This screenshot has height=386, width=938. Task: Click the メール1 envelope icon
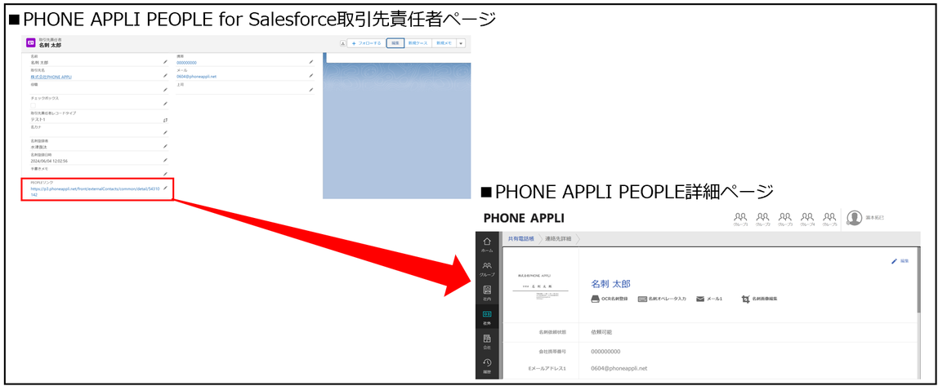coord(700,298)
